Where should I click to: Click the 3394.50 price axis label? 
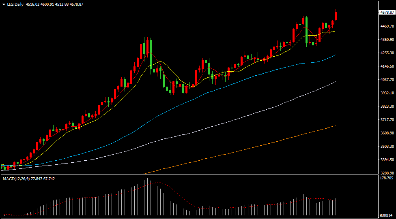[387, 160]
